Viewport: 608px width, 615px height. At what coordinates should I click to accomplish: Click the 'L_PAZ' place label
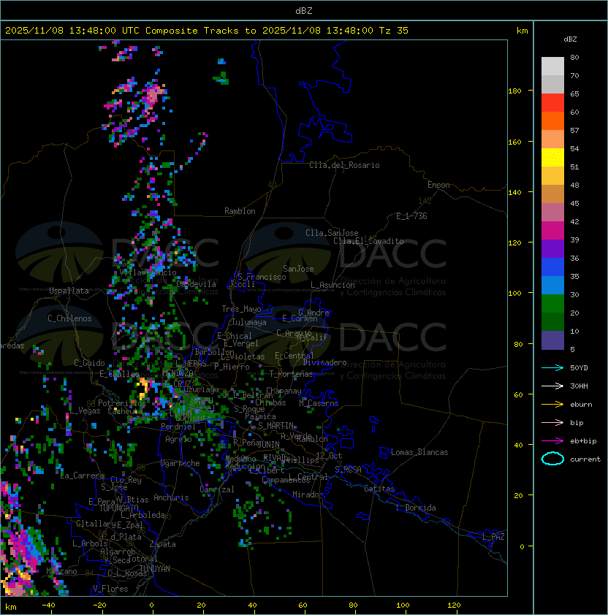(x=493, y=537)
